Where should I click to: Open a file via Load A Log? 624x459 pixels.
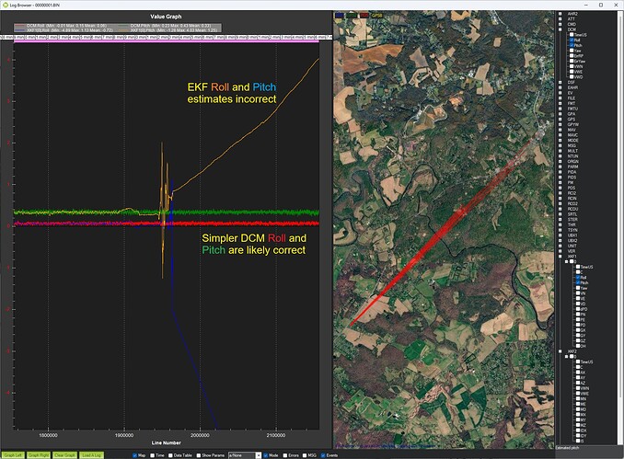[x=91, y=455]
